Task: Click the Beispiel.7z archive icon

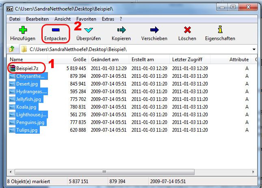Action: coord(12,68)
